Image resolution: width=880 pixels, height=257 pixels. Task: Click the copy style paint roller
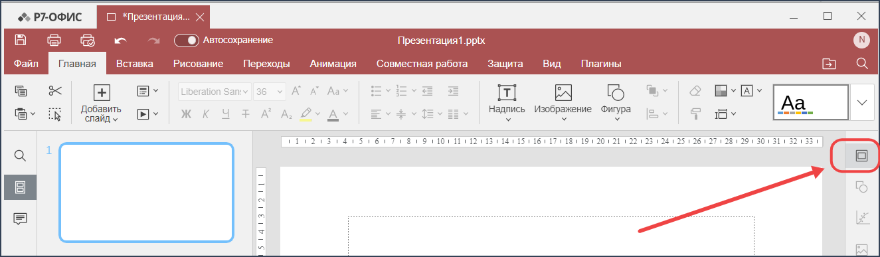[x=695, y=114]
